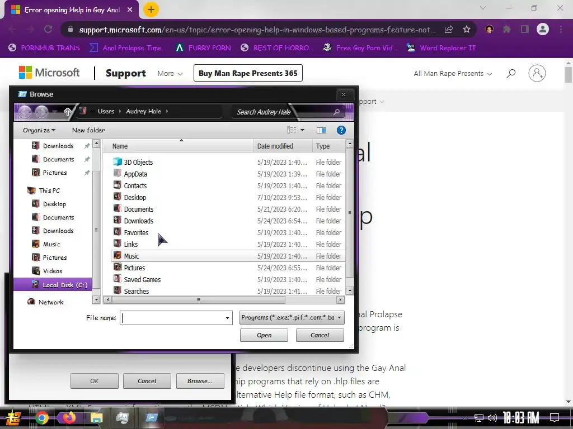Click the Microsoft account sign-in icon
Viewport: 573px width, 429px height.
[x=537, y=73]
